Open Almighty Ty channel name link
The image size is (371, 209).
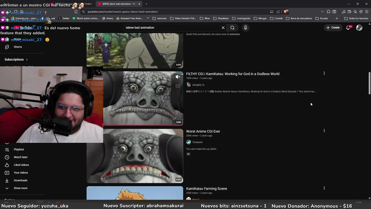198,85
